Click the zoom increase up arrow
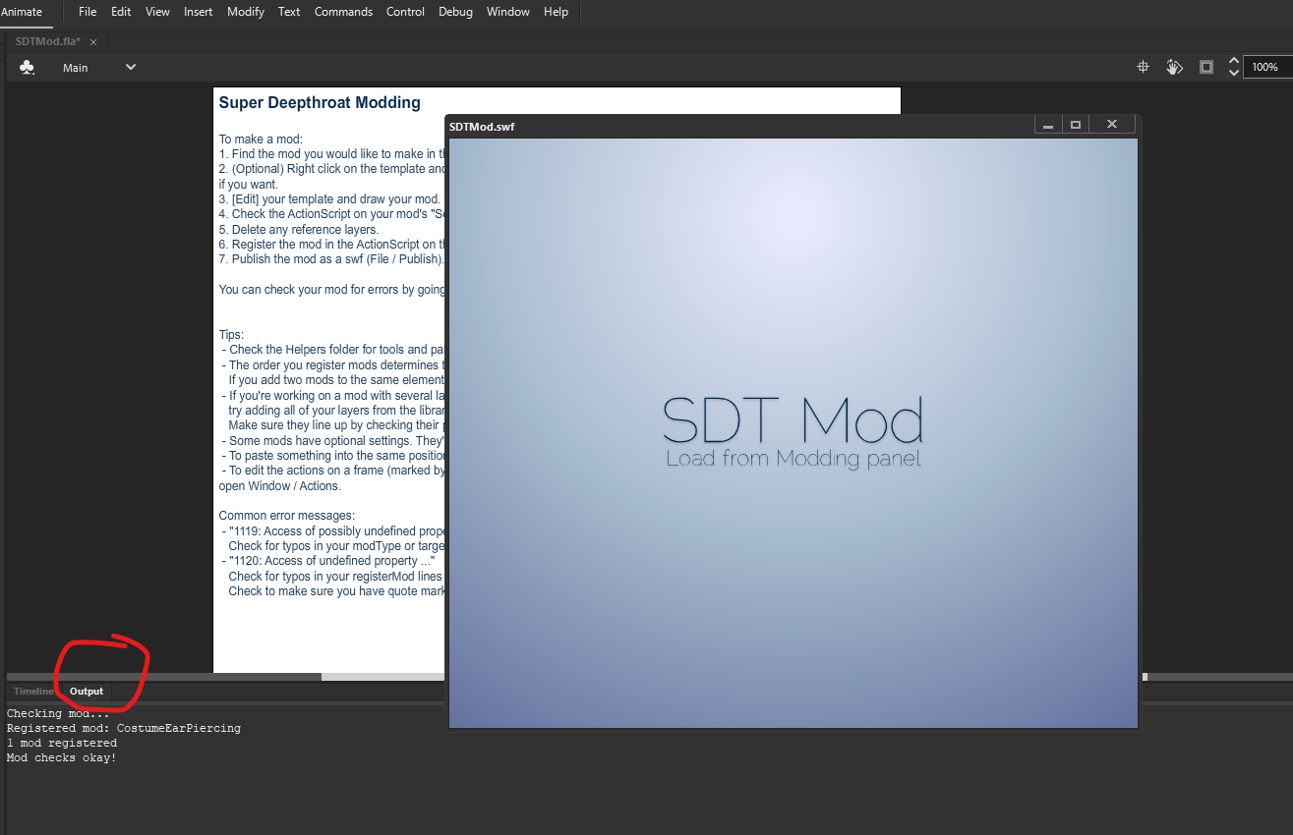 pos(1234,61)
